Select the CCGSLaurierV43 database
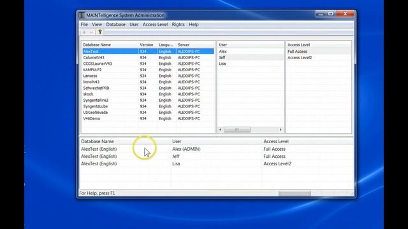The image size is (408, 229). (x=149, y=64)
